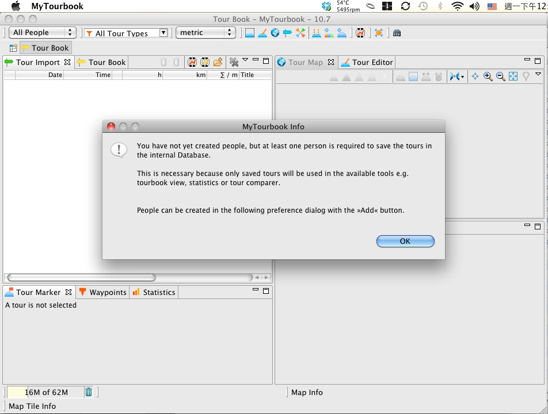
Task: Open Tour Import view menu triangle
Action: (245, 60)
